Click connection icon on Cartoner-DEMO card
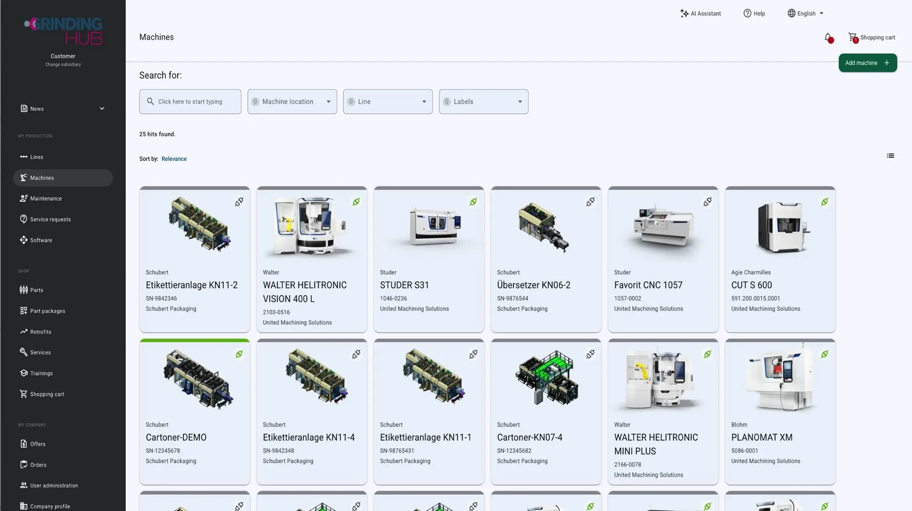This screenshot has height=511, width=912. click(x=239, y=354)
